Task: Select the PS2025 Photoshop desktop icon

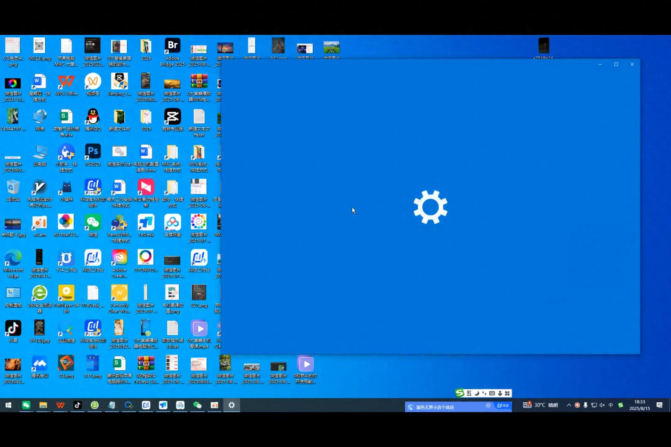Action: 93,152
